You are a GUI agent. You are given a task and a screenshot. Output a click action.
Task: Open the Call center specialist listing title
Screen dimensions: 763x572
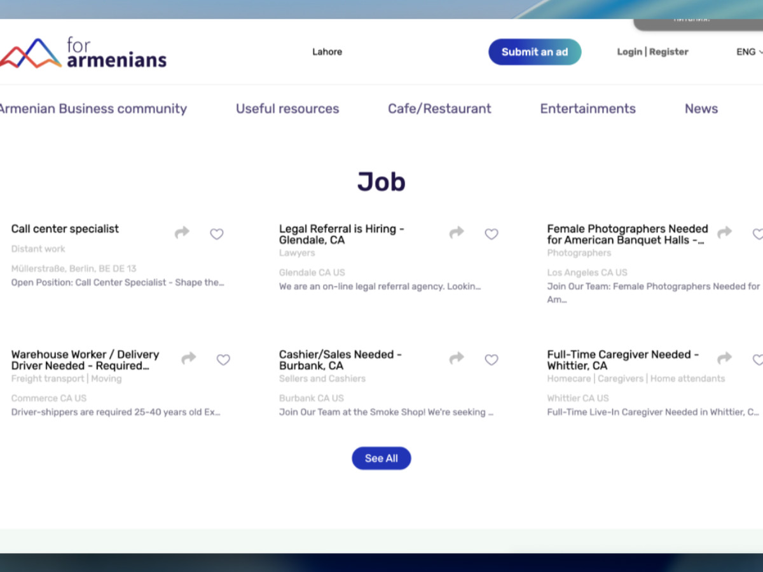65,229
